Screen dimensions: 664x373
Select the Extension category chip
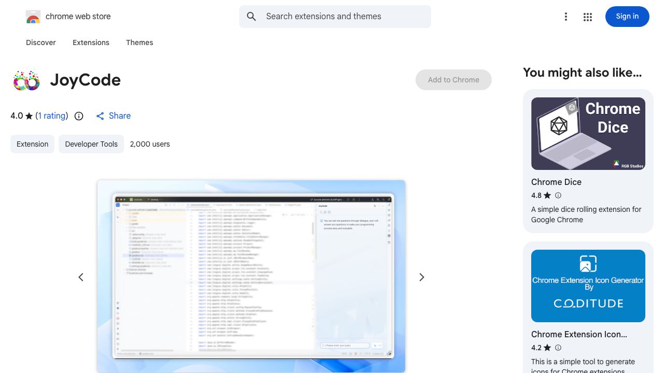tap(32, 144)
